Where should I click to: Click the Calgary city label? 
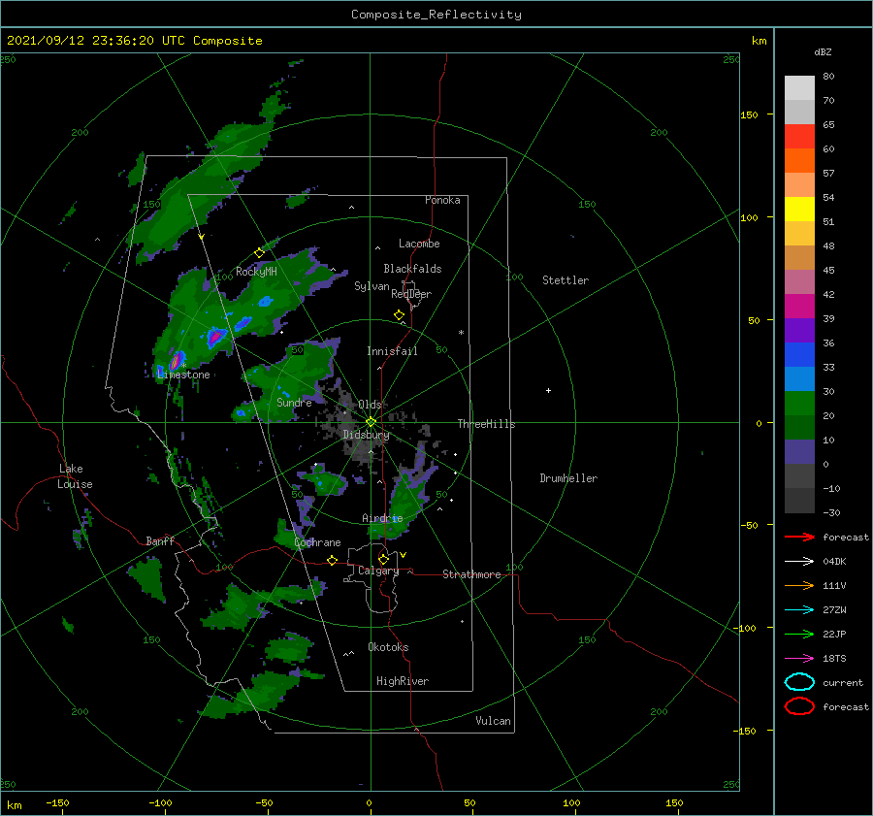click(378, 571)
